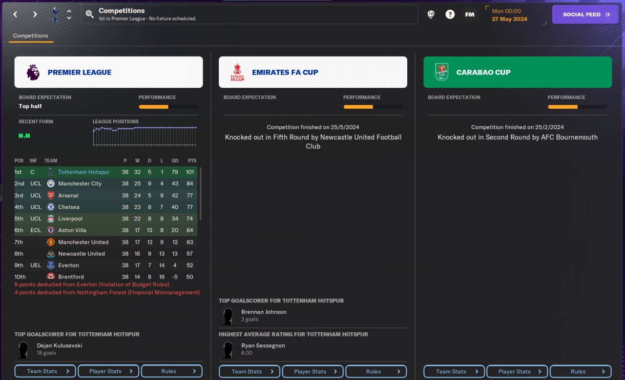
Task: Select Chelsea team name in the table
Action: click(x=69, y=207)
